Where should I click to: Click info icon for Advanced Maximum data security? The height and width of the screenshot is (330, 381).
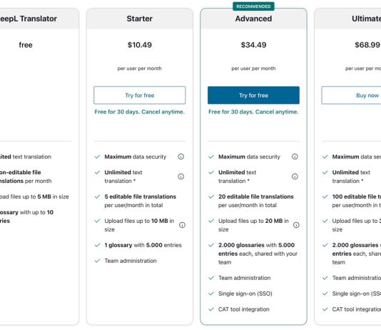coord(295,156)
